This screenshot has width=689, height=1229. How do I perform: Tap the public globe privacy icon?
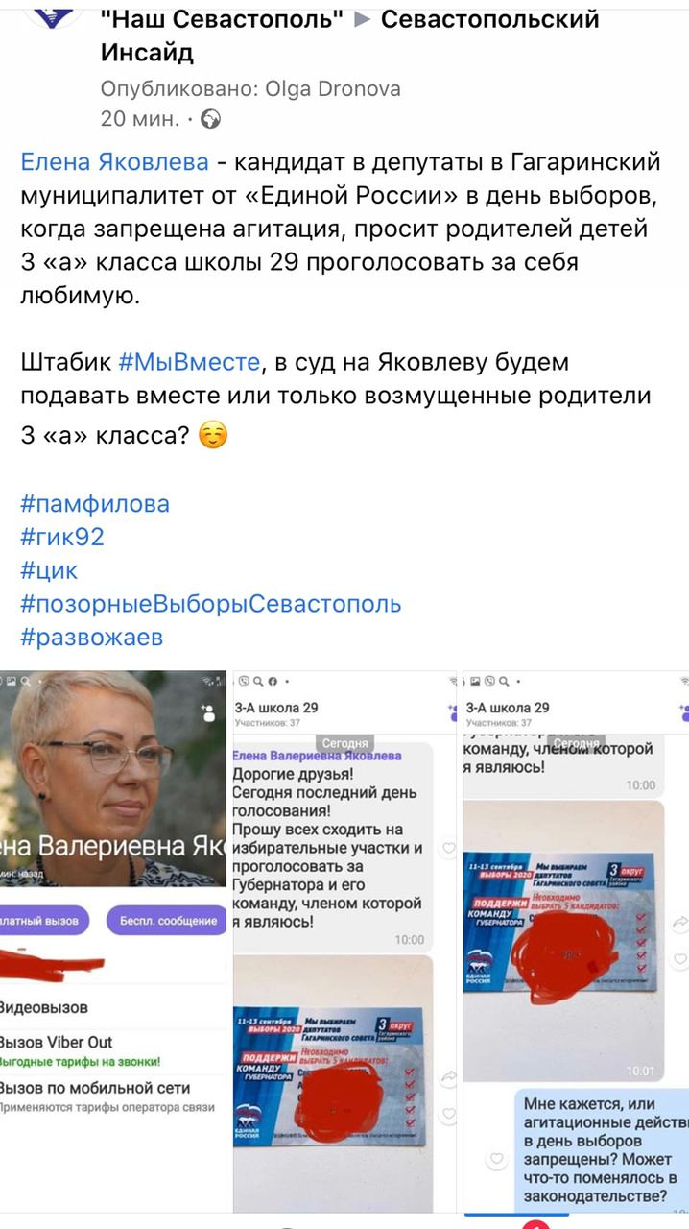211,120
